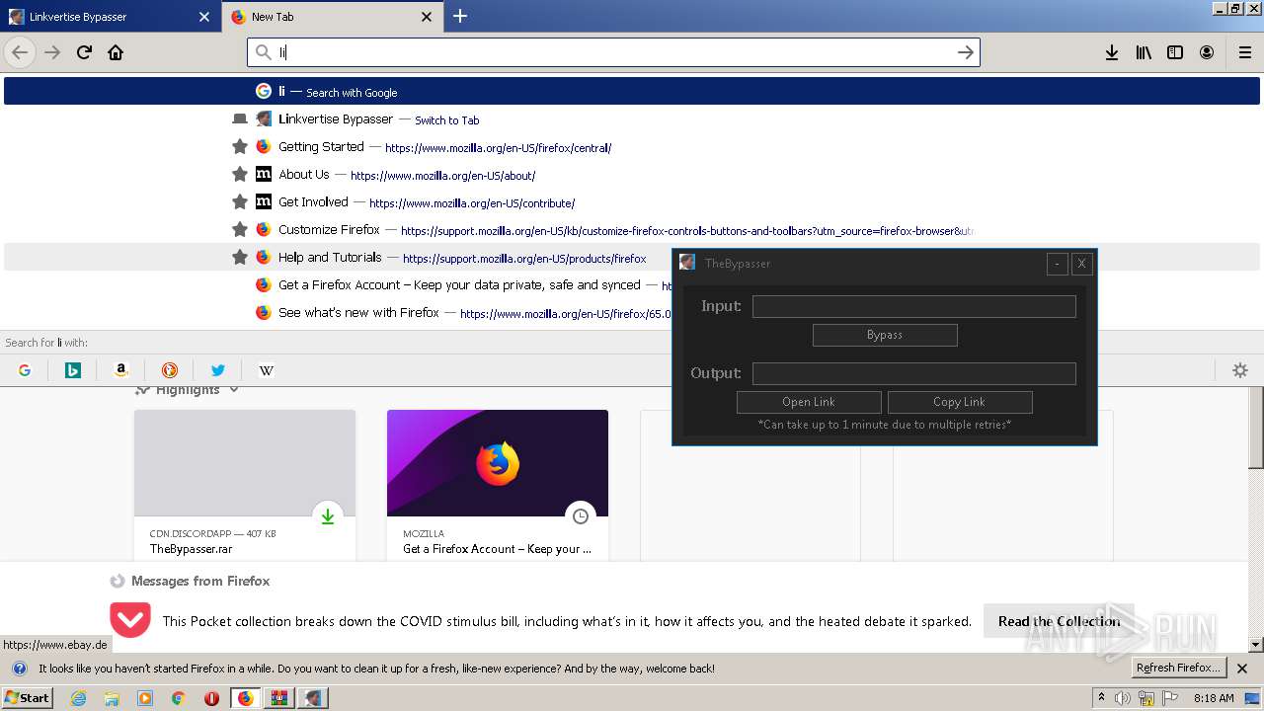The height and width of the screenshot is (711, 1264).
Task: Click the Firefox address bar text field
Action: click(x=612, y=52)
